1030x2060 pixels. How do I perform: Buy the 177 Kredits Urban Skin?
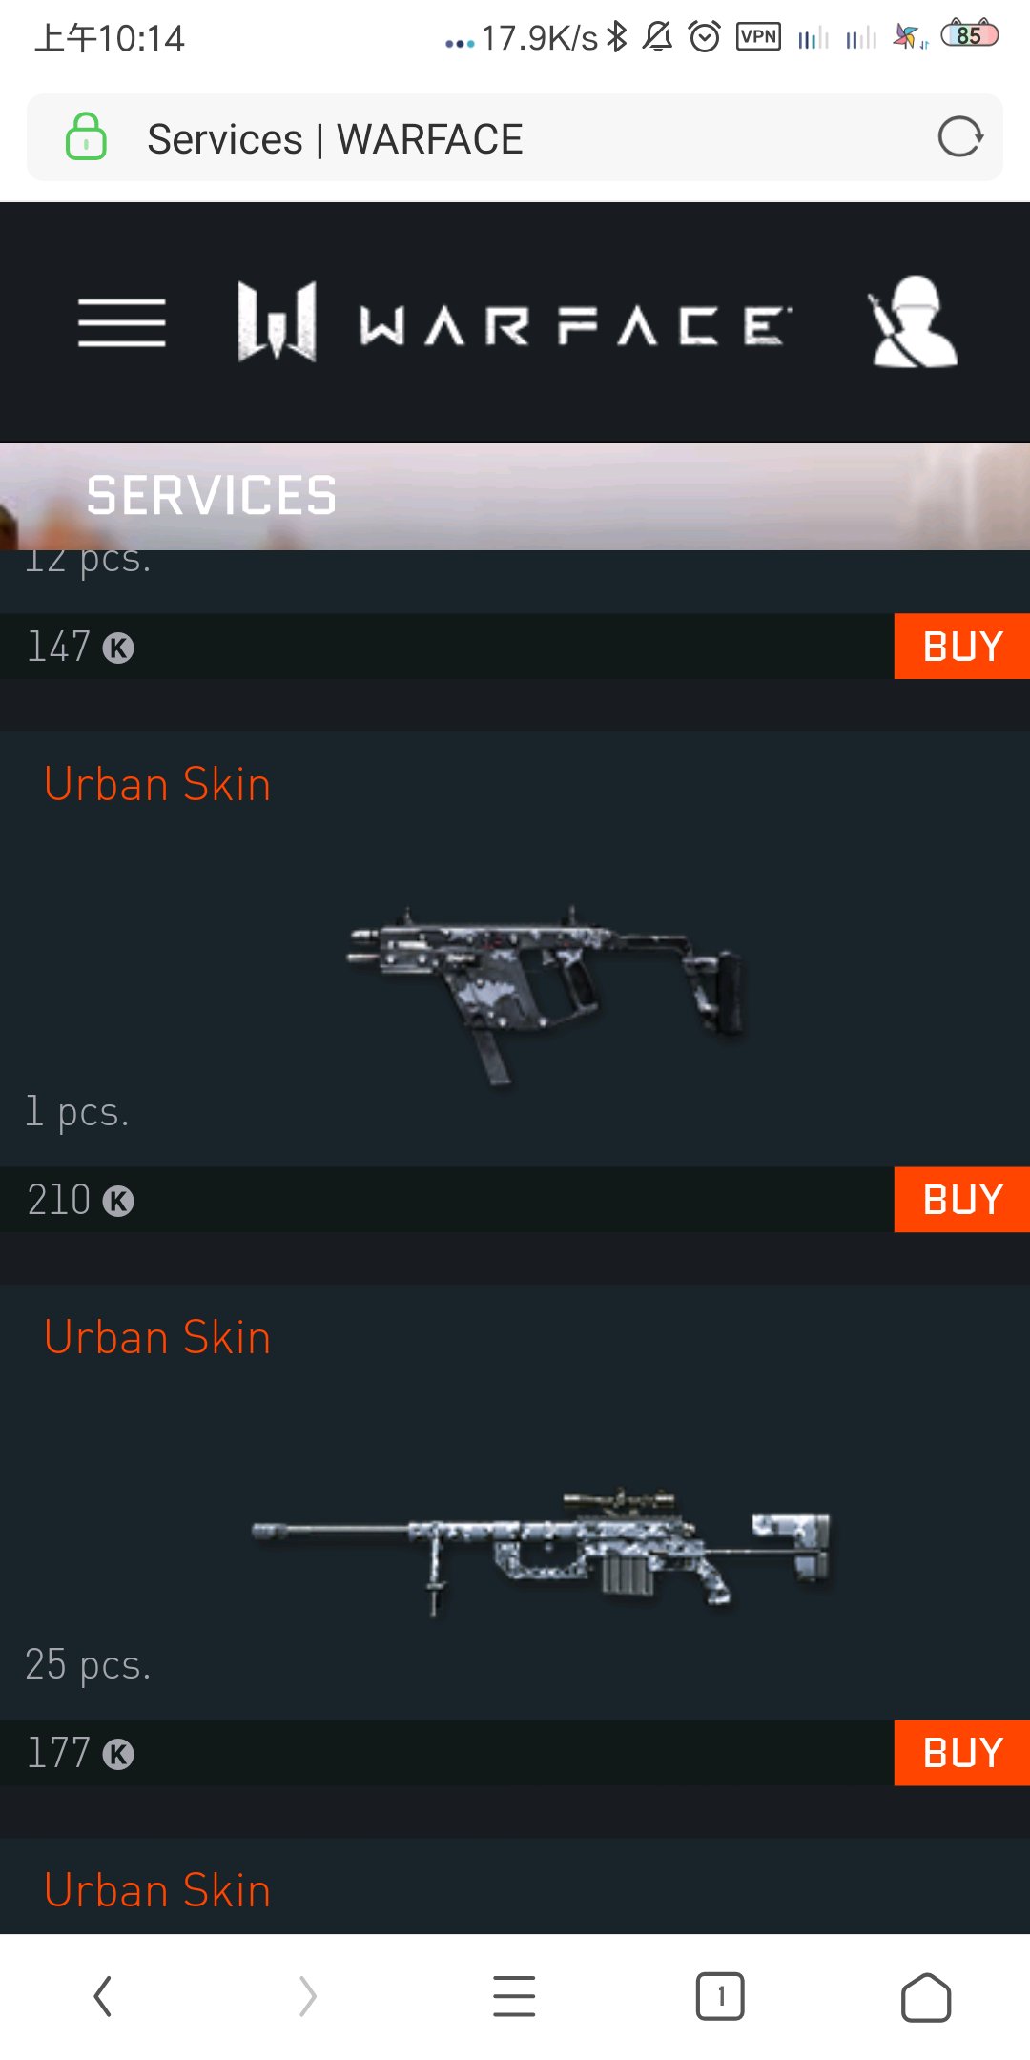(962, 1753)
